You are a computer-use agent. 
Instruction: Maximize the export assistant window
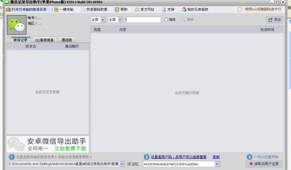(277, 2)
